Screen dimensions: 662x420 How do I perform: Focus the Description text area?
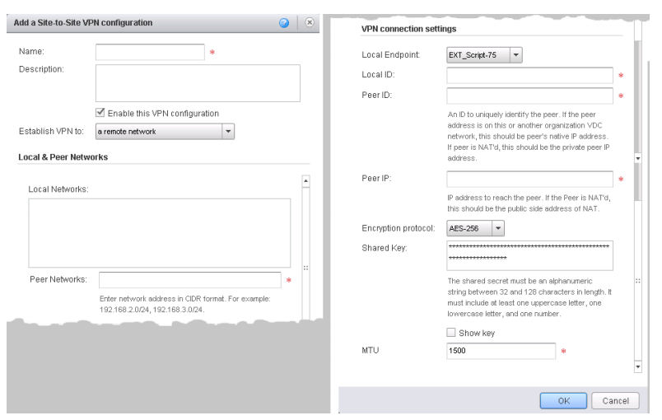coord(198,83)
